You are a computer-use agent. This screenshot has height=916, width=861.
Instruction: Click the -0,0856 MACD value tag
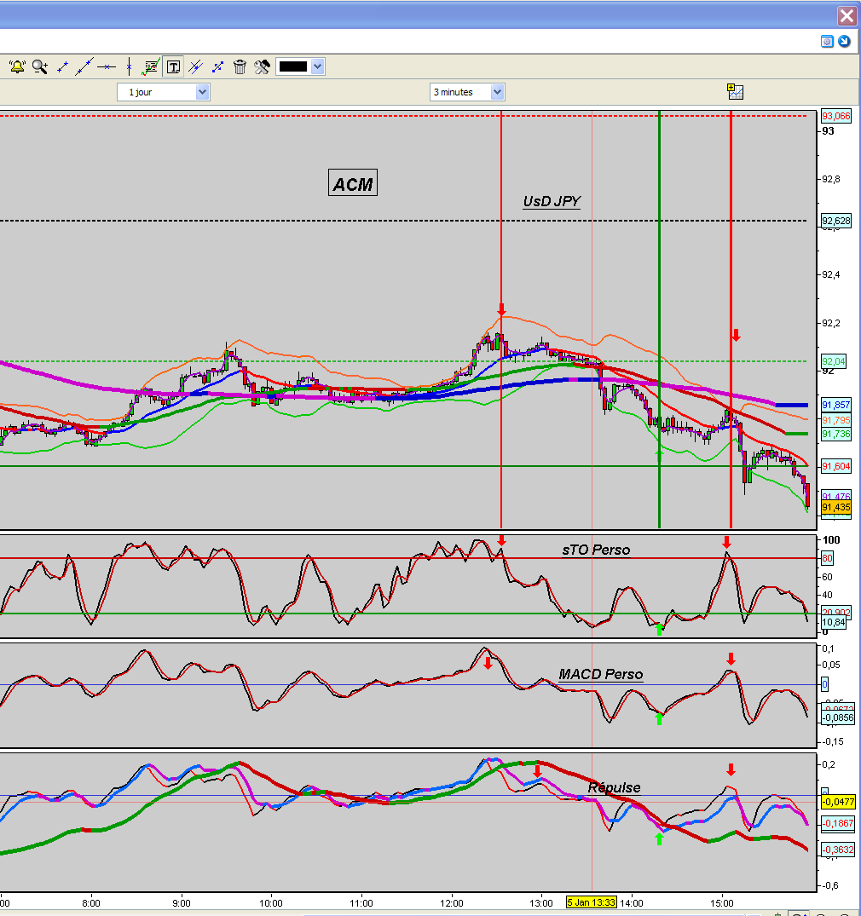click(x=838, y=717)
